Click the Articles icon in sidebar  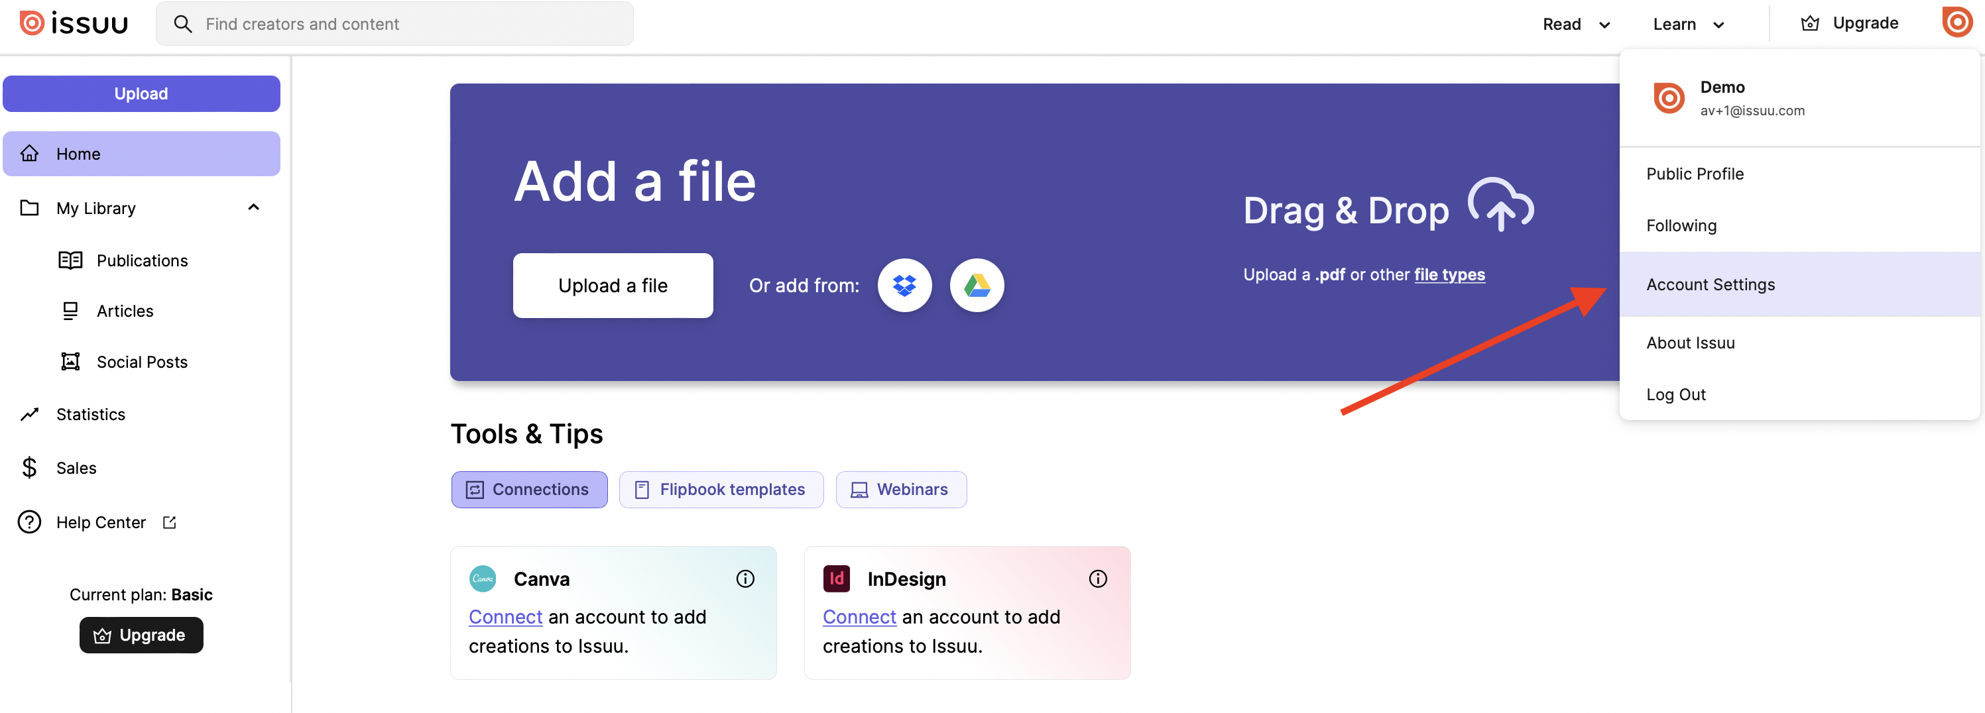coord(70,310)
